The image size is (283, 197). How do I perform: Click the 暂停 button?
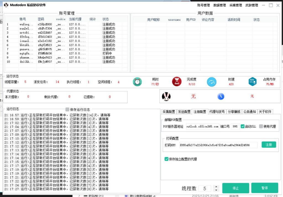point(265,188)
